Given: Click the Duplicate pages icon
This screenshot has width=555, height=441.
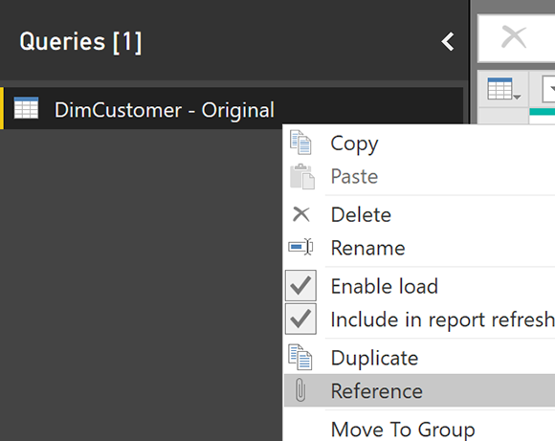Looking at the screenshot, I should click(x=300, y=357).
